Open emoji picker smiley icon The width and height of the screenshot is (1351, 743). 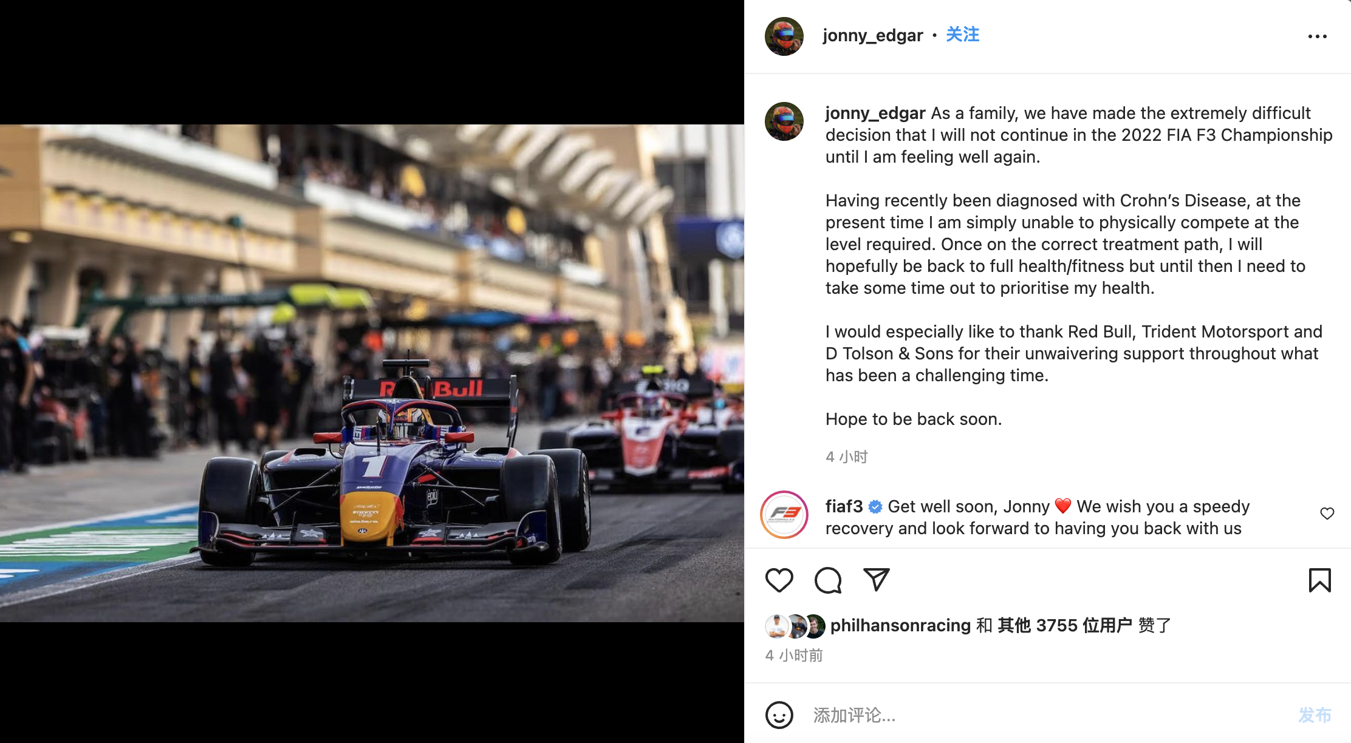[x=779, y=715]
